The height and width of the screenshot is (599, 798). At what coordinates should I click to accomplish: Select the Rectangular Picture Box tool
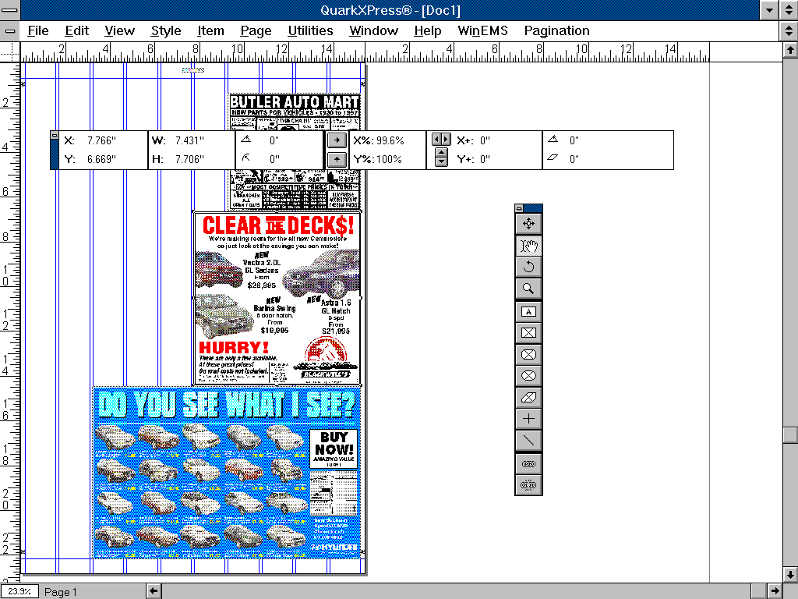coord(528,333)
